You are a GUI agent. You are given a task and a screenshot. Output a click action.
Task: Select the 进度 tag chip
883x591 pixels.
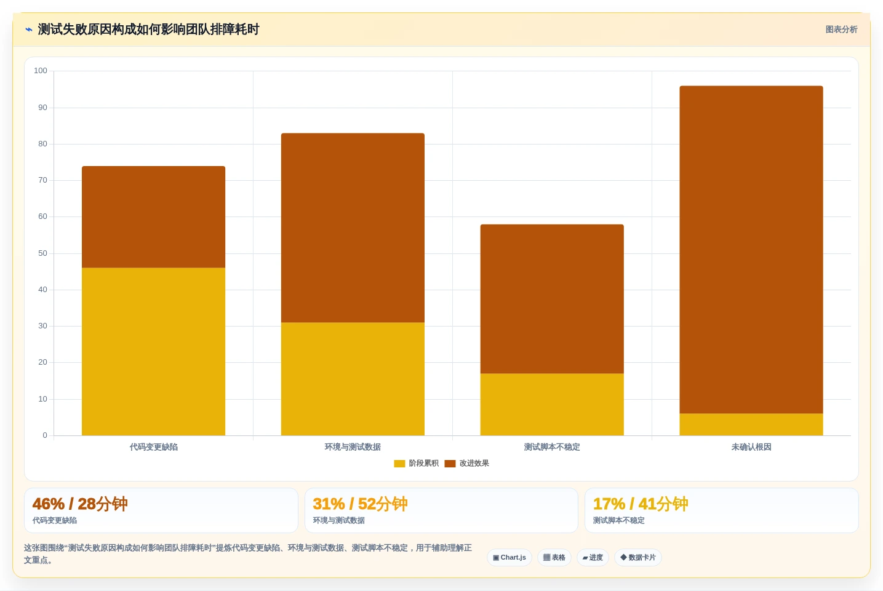[x=593, y=558]
